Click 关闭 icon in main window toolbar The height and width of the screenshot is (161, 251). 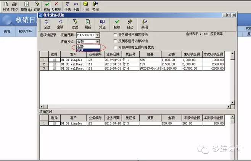pyautogui.click(x=95, y=6)
